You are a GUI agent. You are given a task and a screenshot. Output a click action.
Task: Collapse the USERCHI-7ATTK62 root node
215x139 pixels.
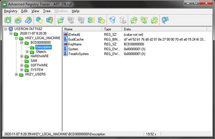point(5,29)
